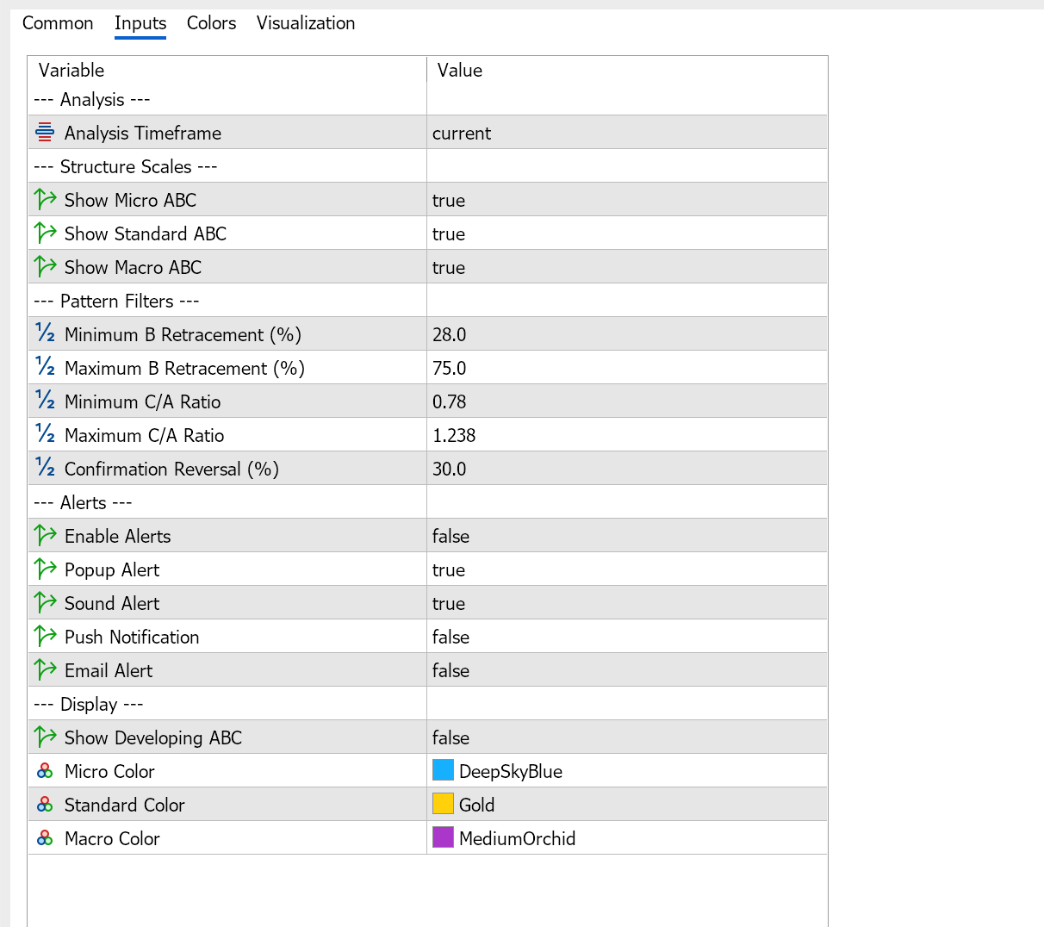This screenshot has width=1044, height=927.
Task: Edit Confirmation Reversal value 30.0
Action: (x=627, y=469)
